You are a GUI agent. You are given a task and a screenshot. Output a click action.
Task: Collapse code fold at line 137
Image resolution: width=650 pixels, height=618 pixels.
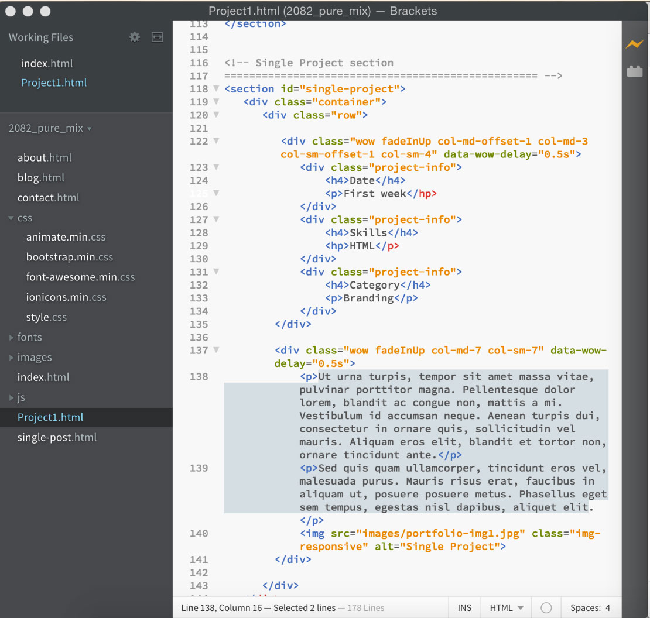[x=216, y=349]
